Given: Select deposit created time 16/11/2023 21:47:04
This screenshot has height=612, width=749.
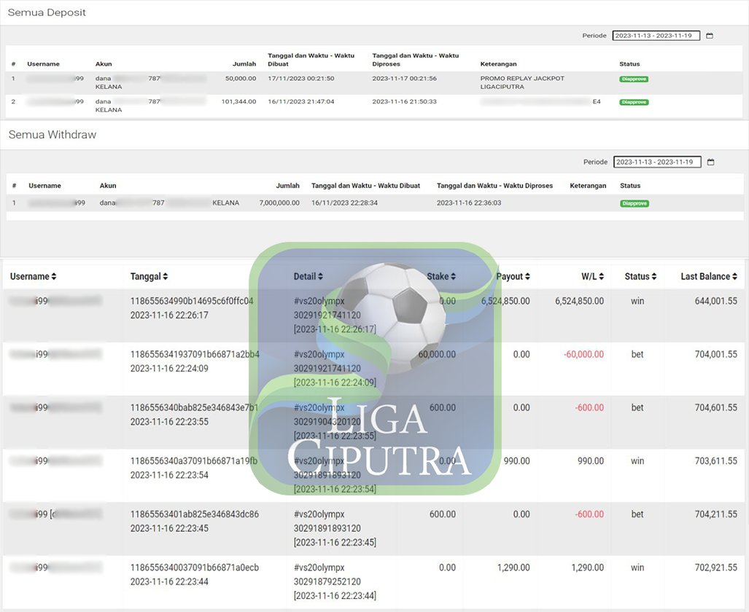Looking at the screenshot, I should tap(301, 101).
